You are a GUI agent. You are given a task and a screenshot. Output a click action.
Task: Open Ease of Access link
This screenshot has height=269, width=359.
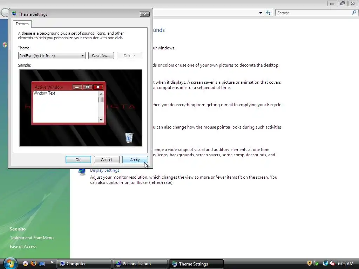[x=23, y=246]
